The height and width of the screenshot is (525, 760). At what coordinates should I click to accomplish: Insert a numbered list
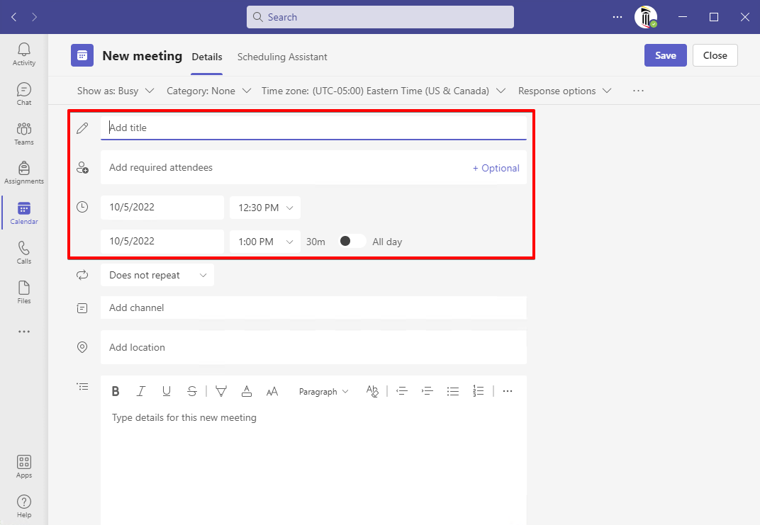click(479, 391)
